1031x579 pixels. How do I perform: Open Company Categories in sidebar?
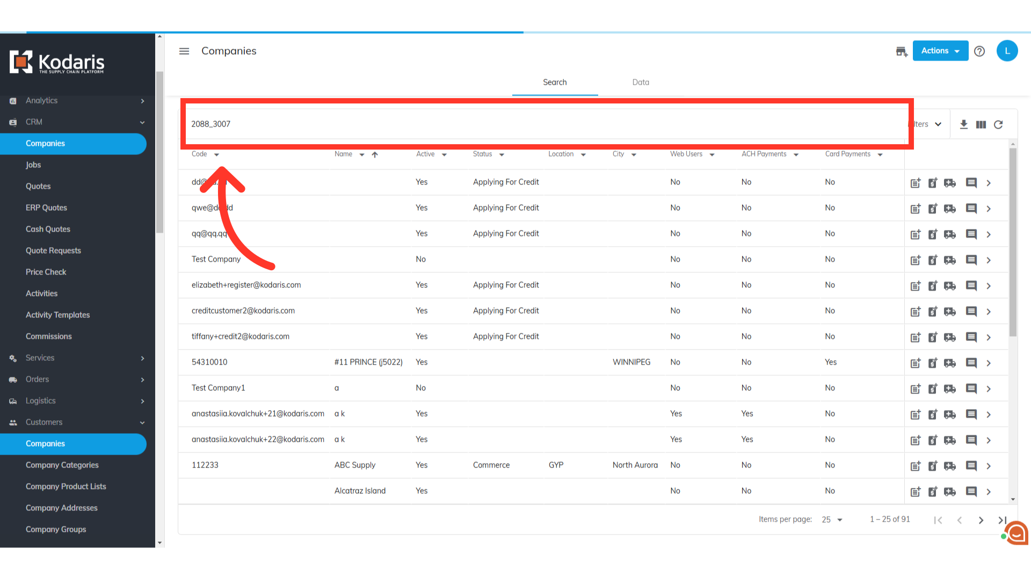pos(62,465)
